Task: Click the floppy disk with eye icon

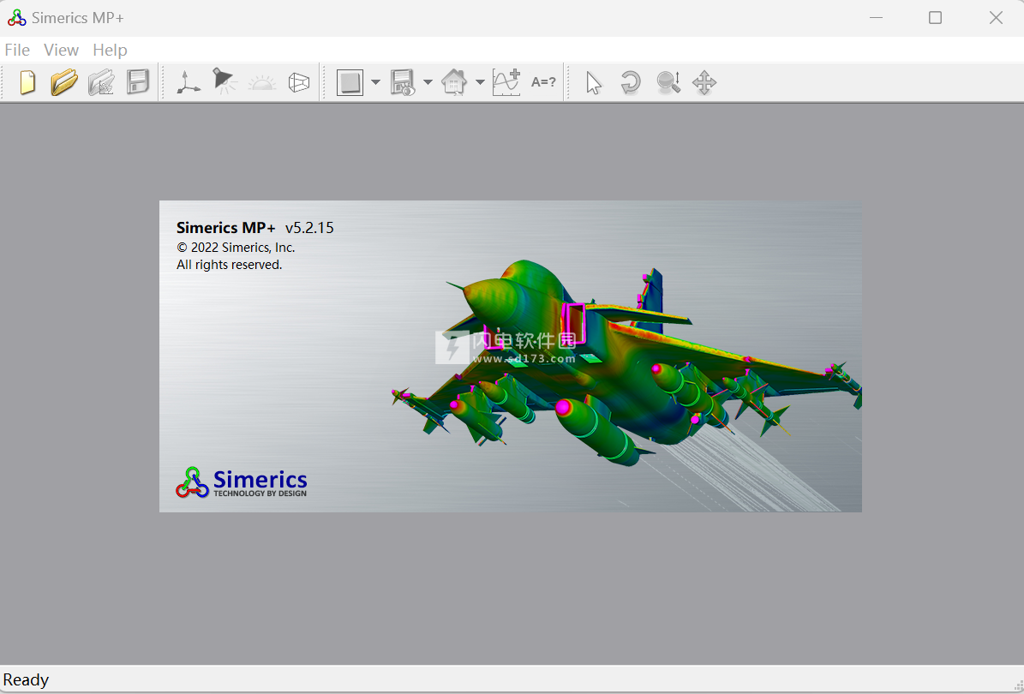Action: pos(402,82)
